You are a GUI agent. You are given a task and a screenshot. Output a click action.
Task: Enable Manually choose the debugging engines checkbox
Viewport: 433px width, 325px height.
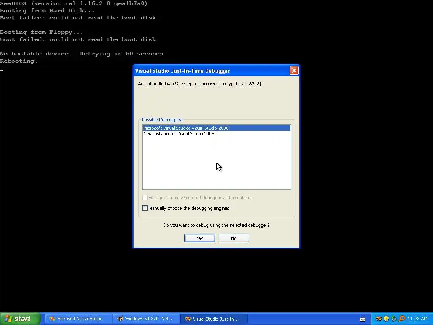[x=145, y=208]
